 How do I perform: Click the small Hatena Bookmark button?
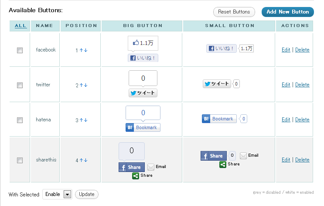219,119
